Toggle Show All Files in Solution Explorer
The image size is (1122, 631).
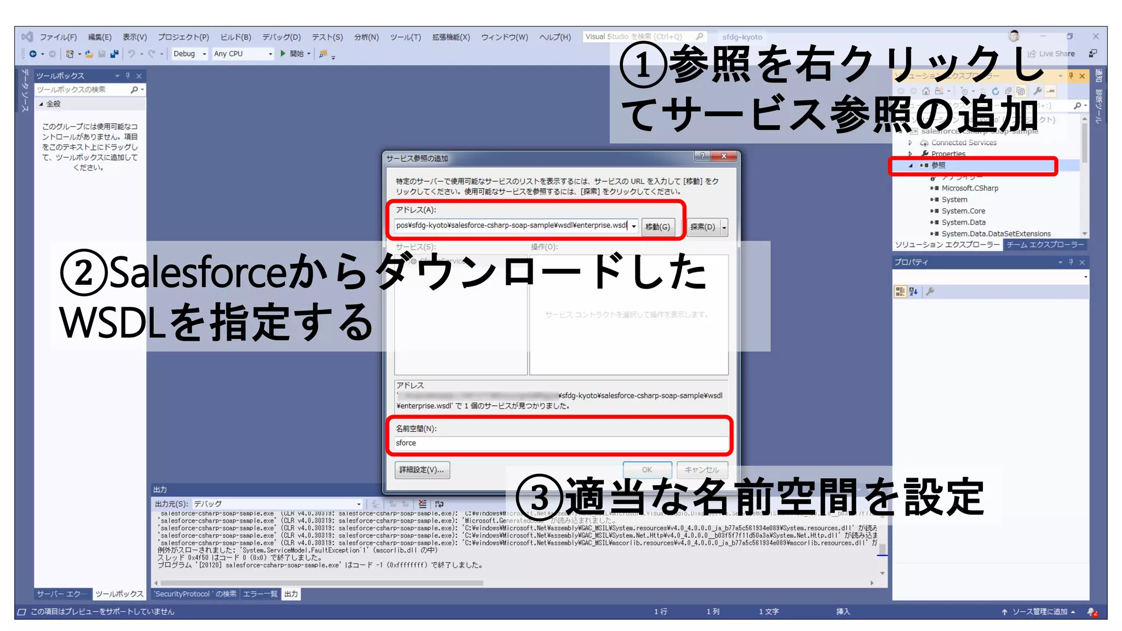coord(1021,91)
